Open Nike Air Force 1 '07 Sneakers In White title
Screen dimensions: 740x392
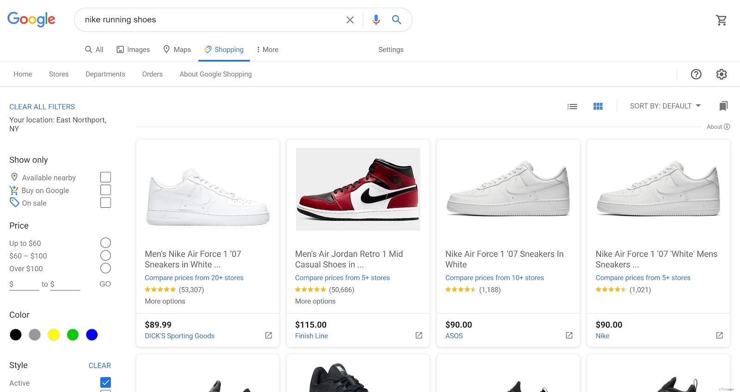point(504,259)
